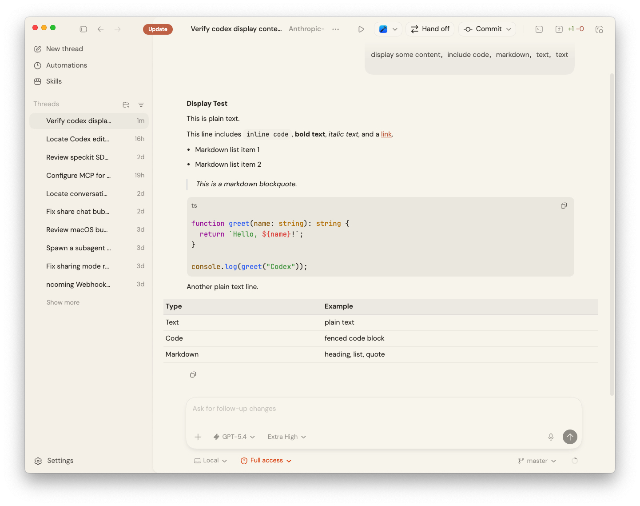Toggle the sidebar panel icon
The height and width of the screenshot is (506, 640).
pos(83,29)
